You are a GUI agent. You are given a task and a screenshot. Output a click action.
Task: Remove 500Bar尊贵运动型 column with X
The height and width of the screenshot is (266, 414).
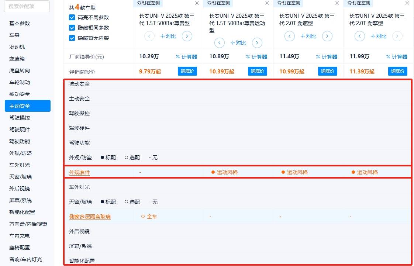pos(267,3)
